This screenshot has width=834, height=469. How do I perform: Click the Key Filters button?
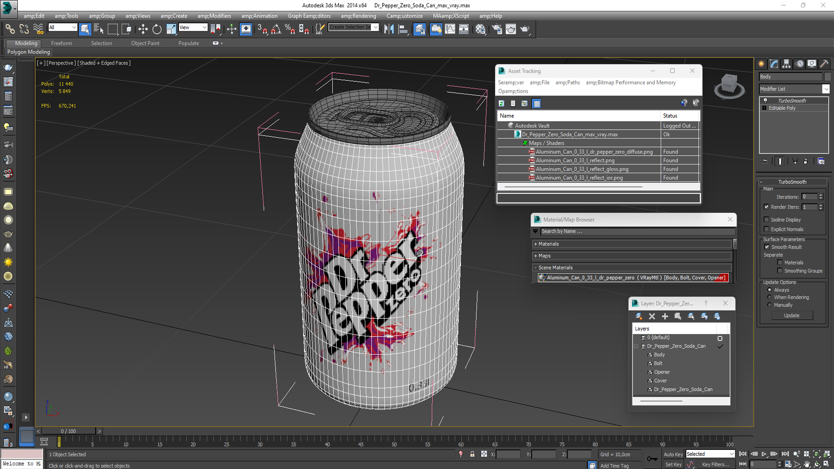[715, 464]
